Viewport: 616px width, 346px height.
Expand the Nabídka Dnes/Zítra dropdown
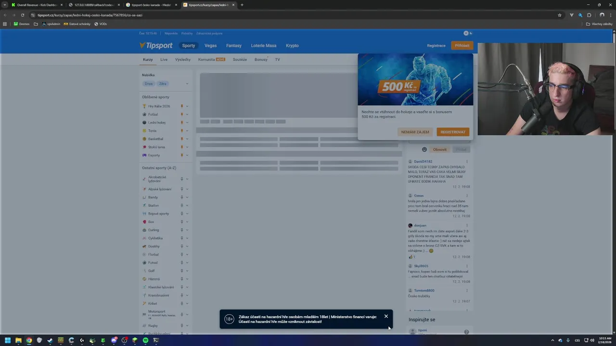187,84
